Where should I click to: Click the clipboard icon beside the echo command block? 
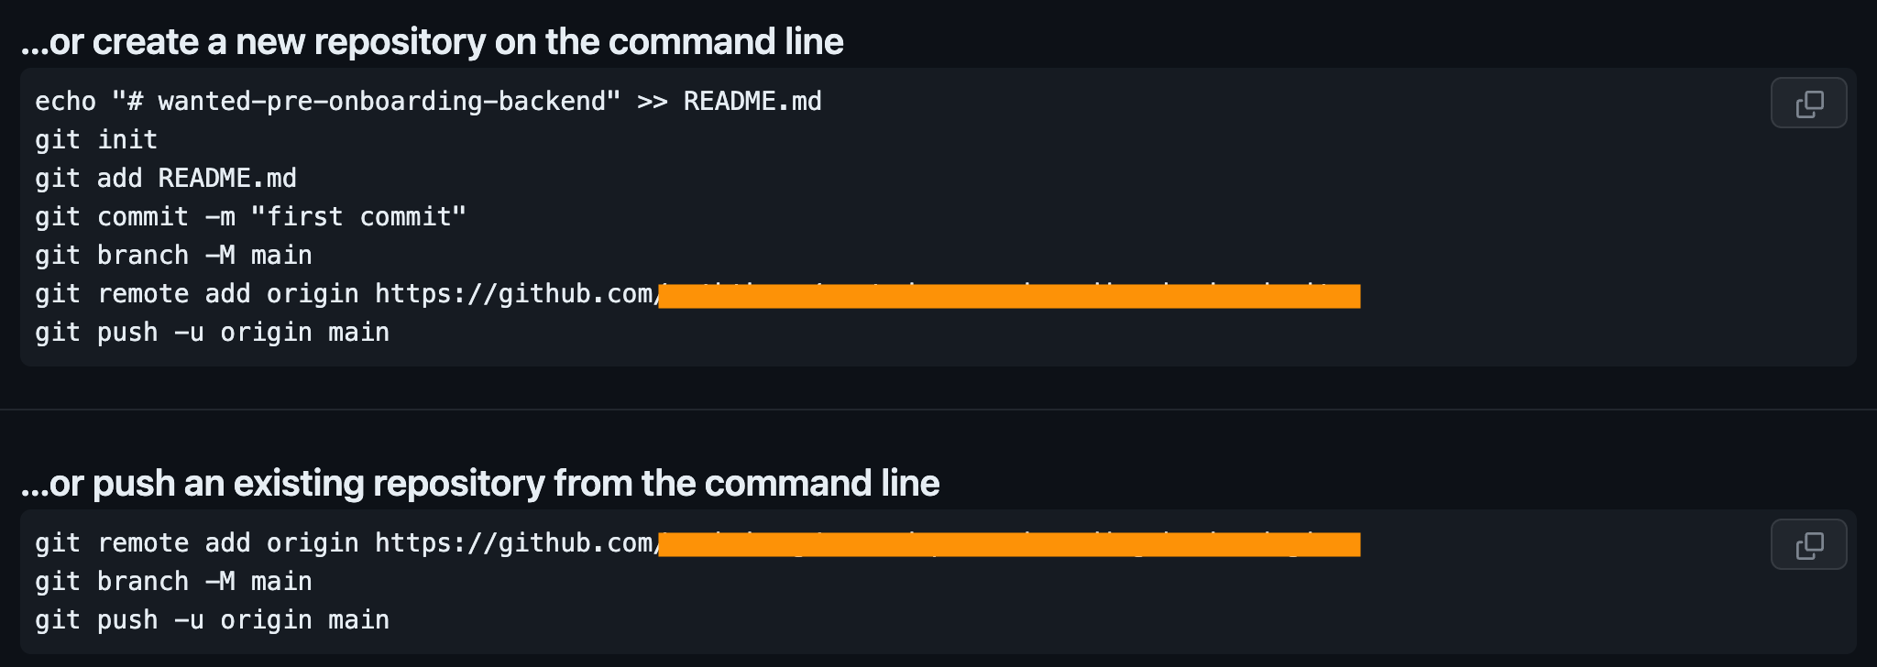pyautogui.click(x=1807, y=103)
